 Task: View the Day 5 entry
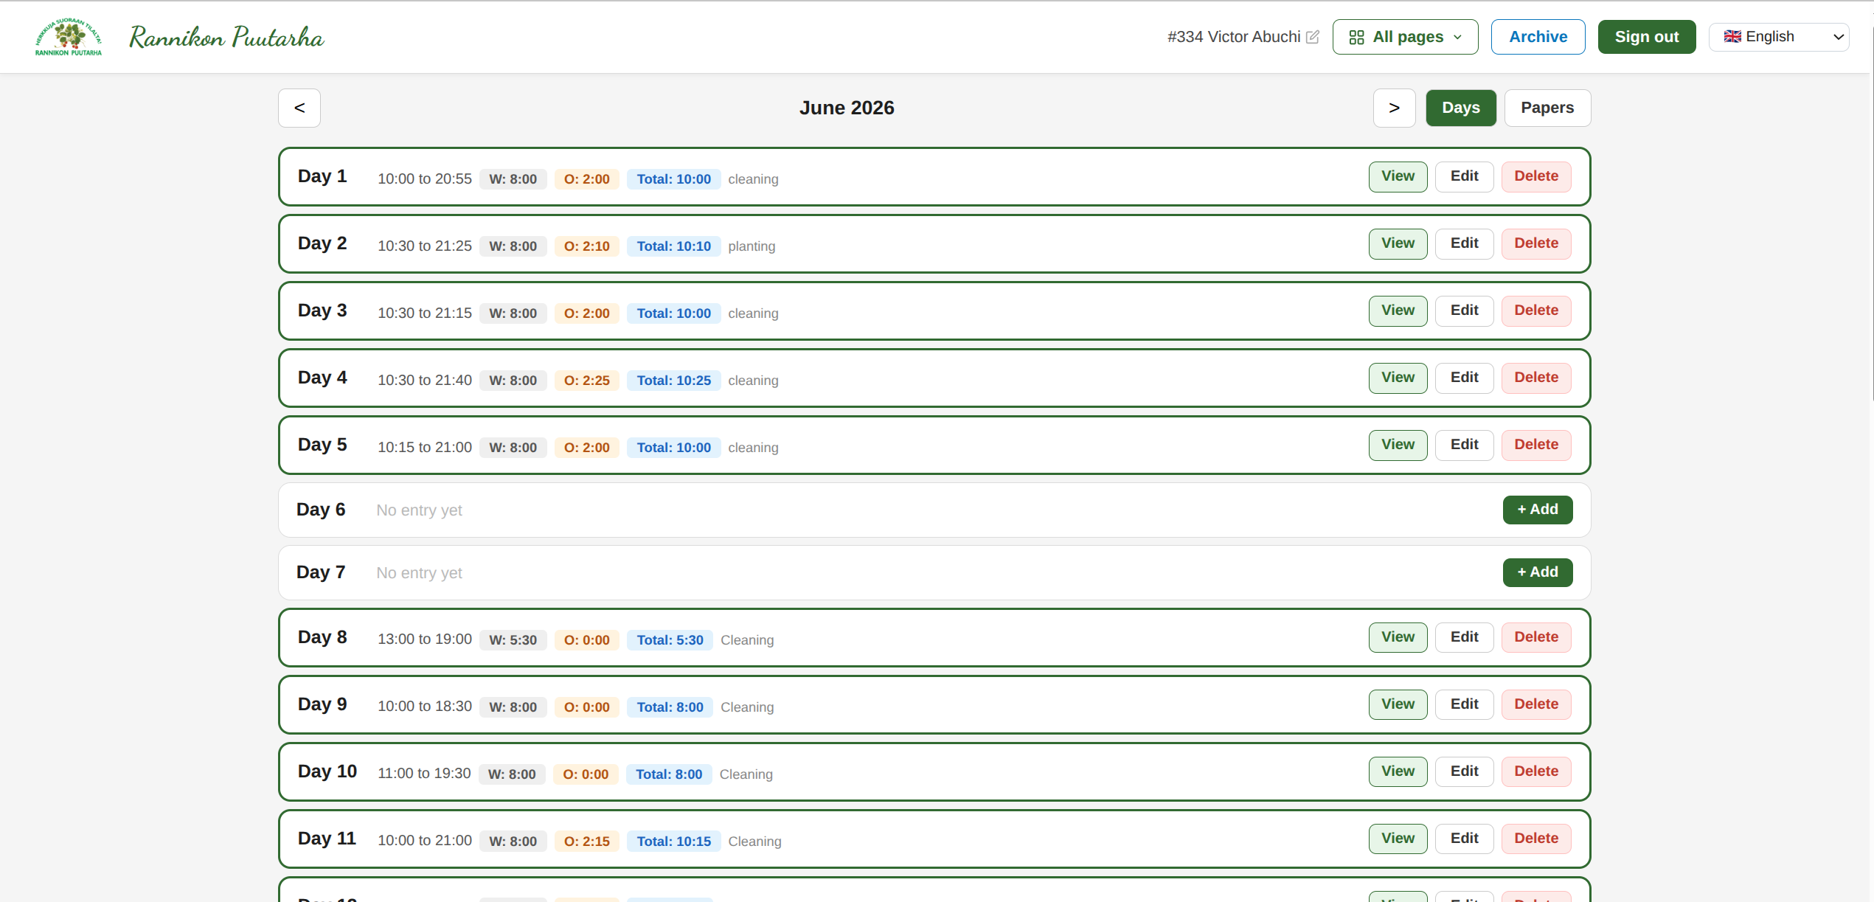[x=1398, y=445]
